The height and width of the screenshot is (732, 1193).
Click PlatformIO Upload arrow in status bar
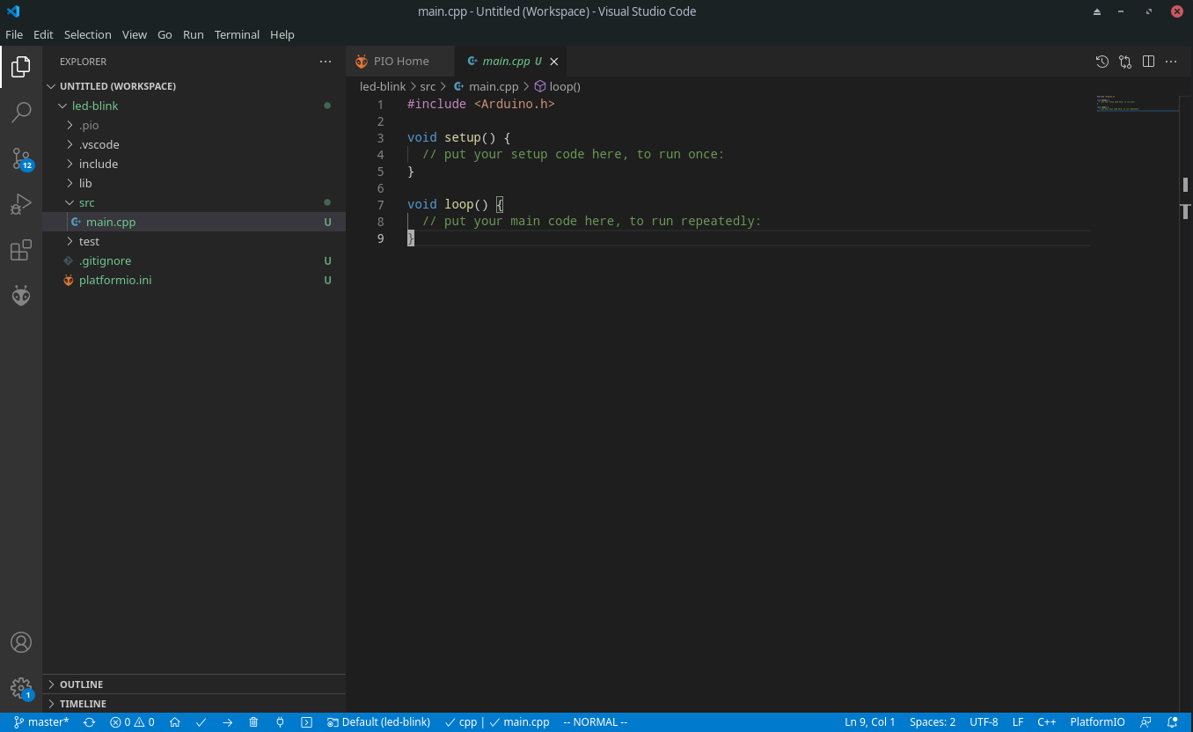[x=227, y=722]
